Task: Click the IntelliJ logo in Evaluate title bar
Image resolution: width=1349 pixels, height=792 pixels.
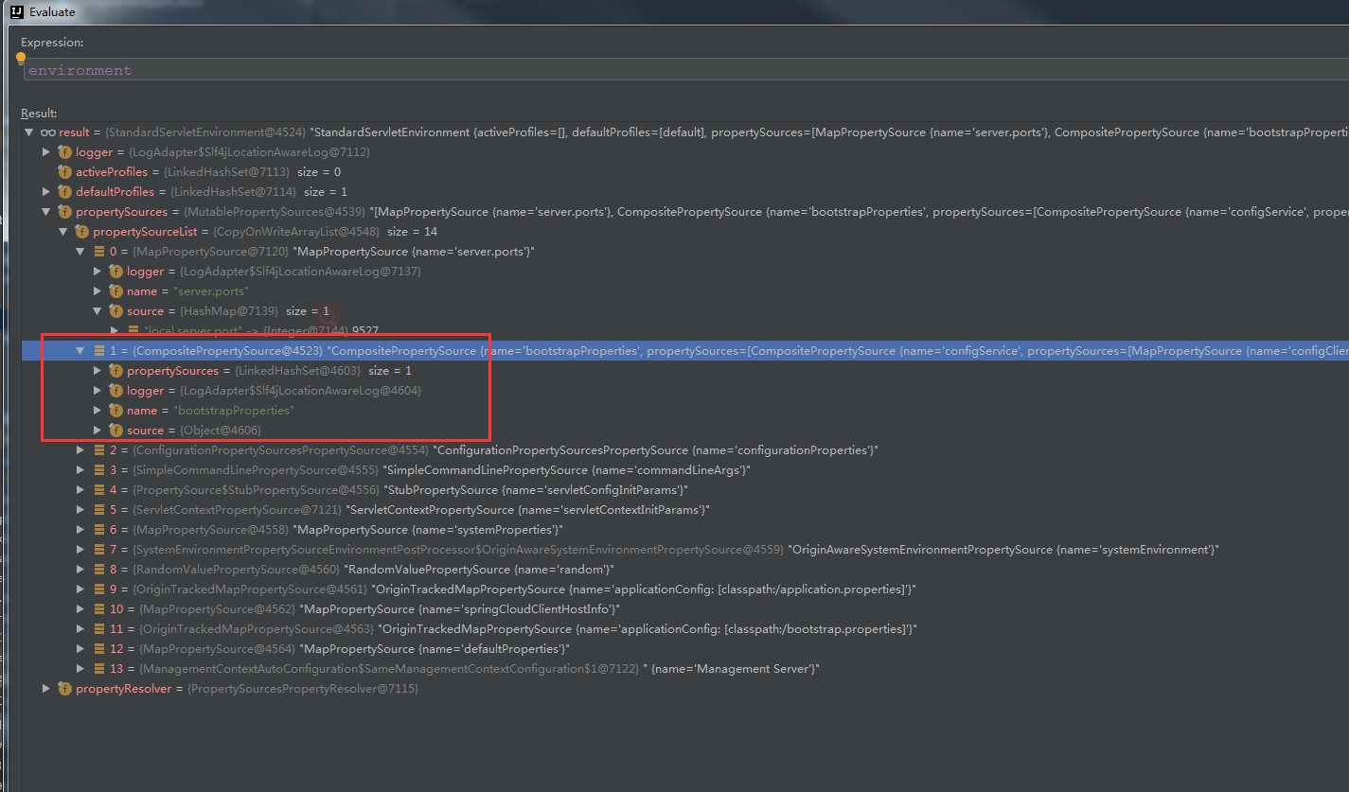Action: (x=16, y=12)
